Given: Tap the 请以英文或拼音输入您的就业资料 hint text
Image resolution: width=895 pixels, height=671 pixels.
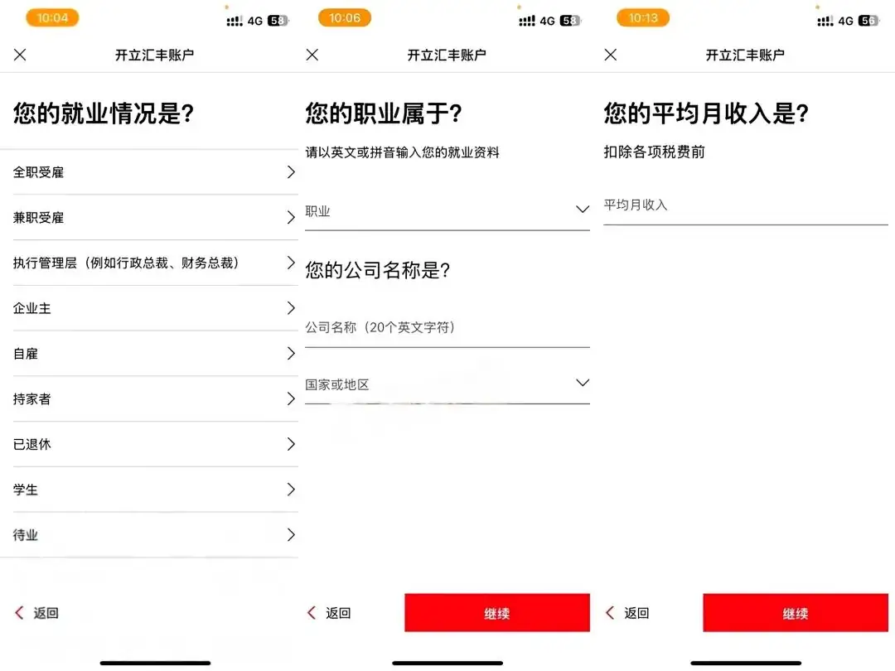Looking at the screenshot, I should click(x=403, y=152).
